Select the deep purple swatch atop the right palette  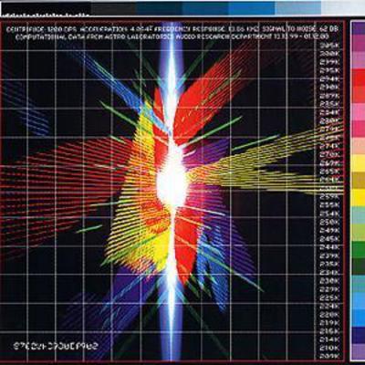(x=359, y=29)
